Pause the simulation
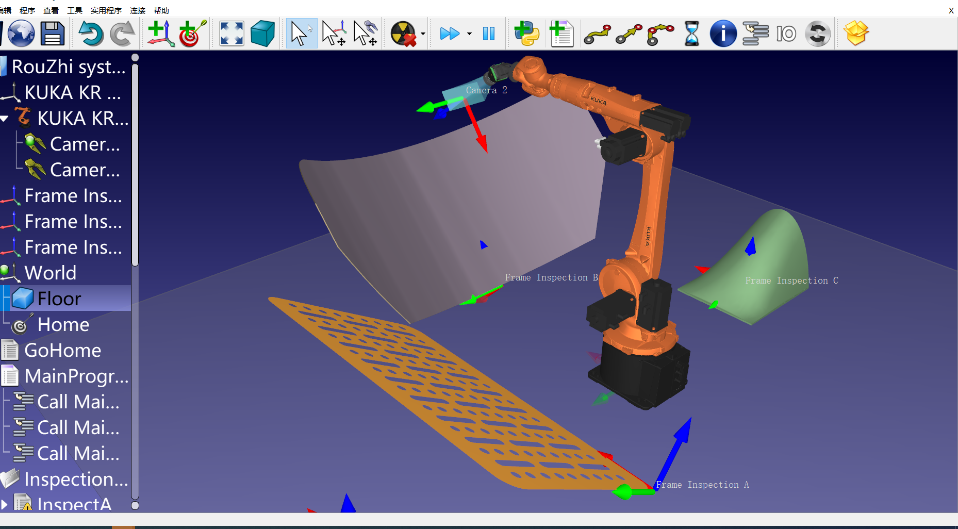 click(x=488, y=34)
